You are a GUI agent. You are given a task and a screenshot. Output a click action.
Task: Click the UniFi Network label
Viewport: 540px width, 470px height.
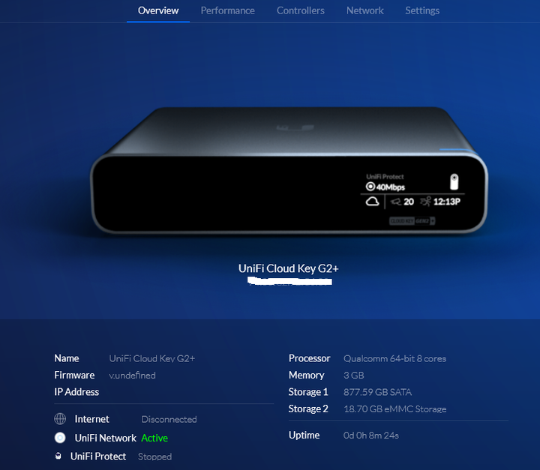tap(106, 438)
